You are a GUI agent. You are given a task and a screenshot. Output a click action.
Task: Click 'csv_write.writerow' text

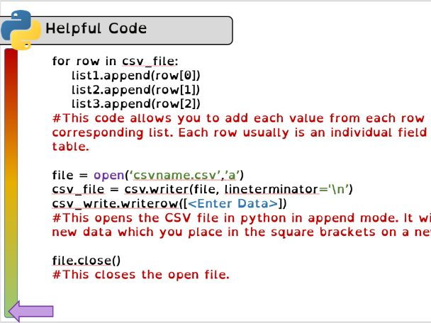tap(116, 204)
